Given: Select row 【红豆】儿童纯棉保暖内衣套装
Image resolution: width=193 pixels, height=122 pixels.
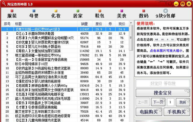Looking at the screenshot, I should pyautogui.click(x=65, y=120).
